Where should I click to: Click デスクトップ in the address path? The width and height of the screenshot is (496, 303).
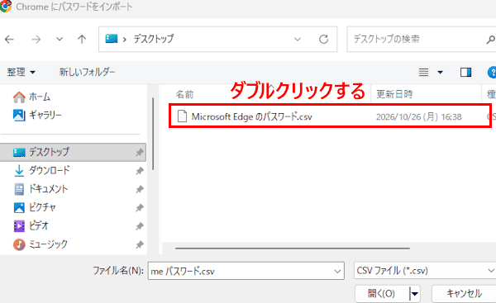[x=154, y=39]
